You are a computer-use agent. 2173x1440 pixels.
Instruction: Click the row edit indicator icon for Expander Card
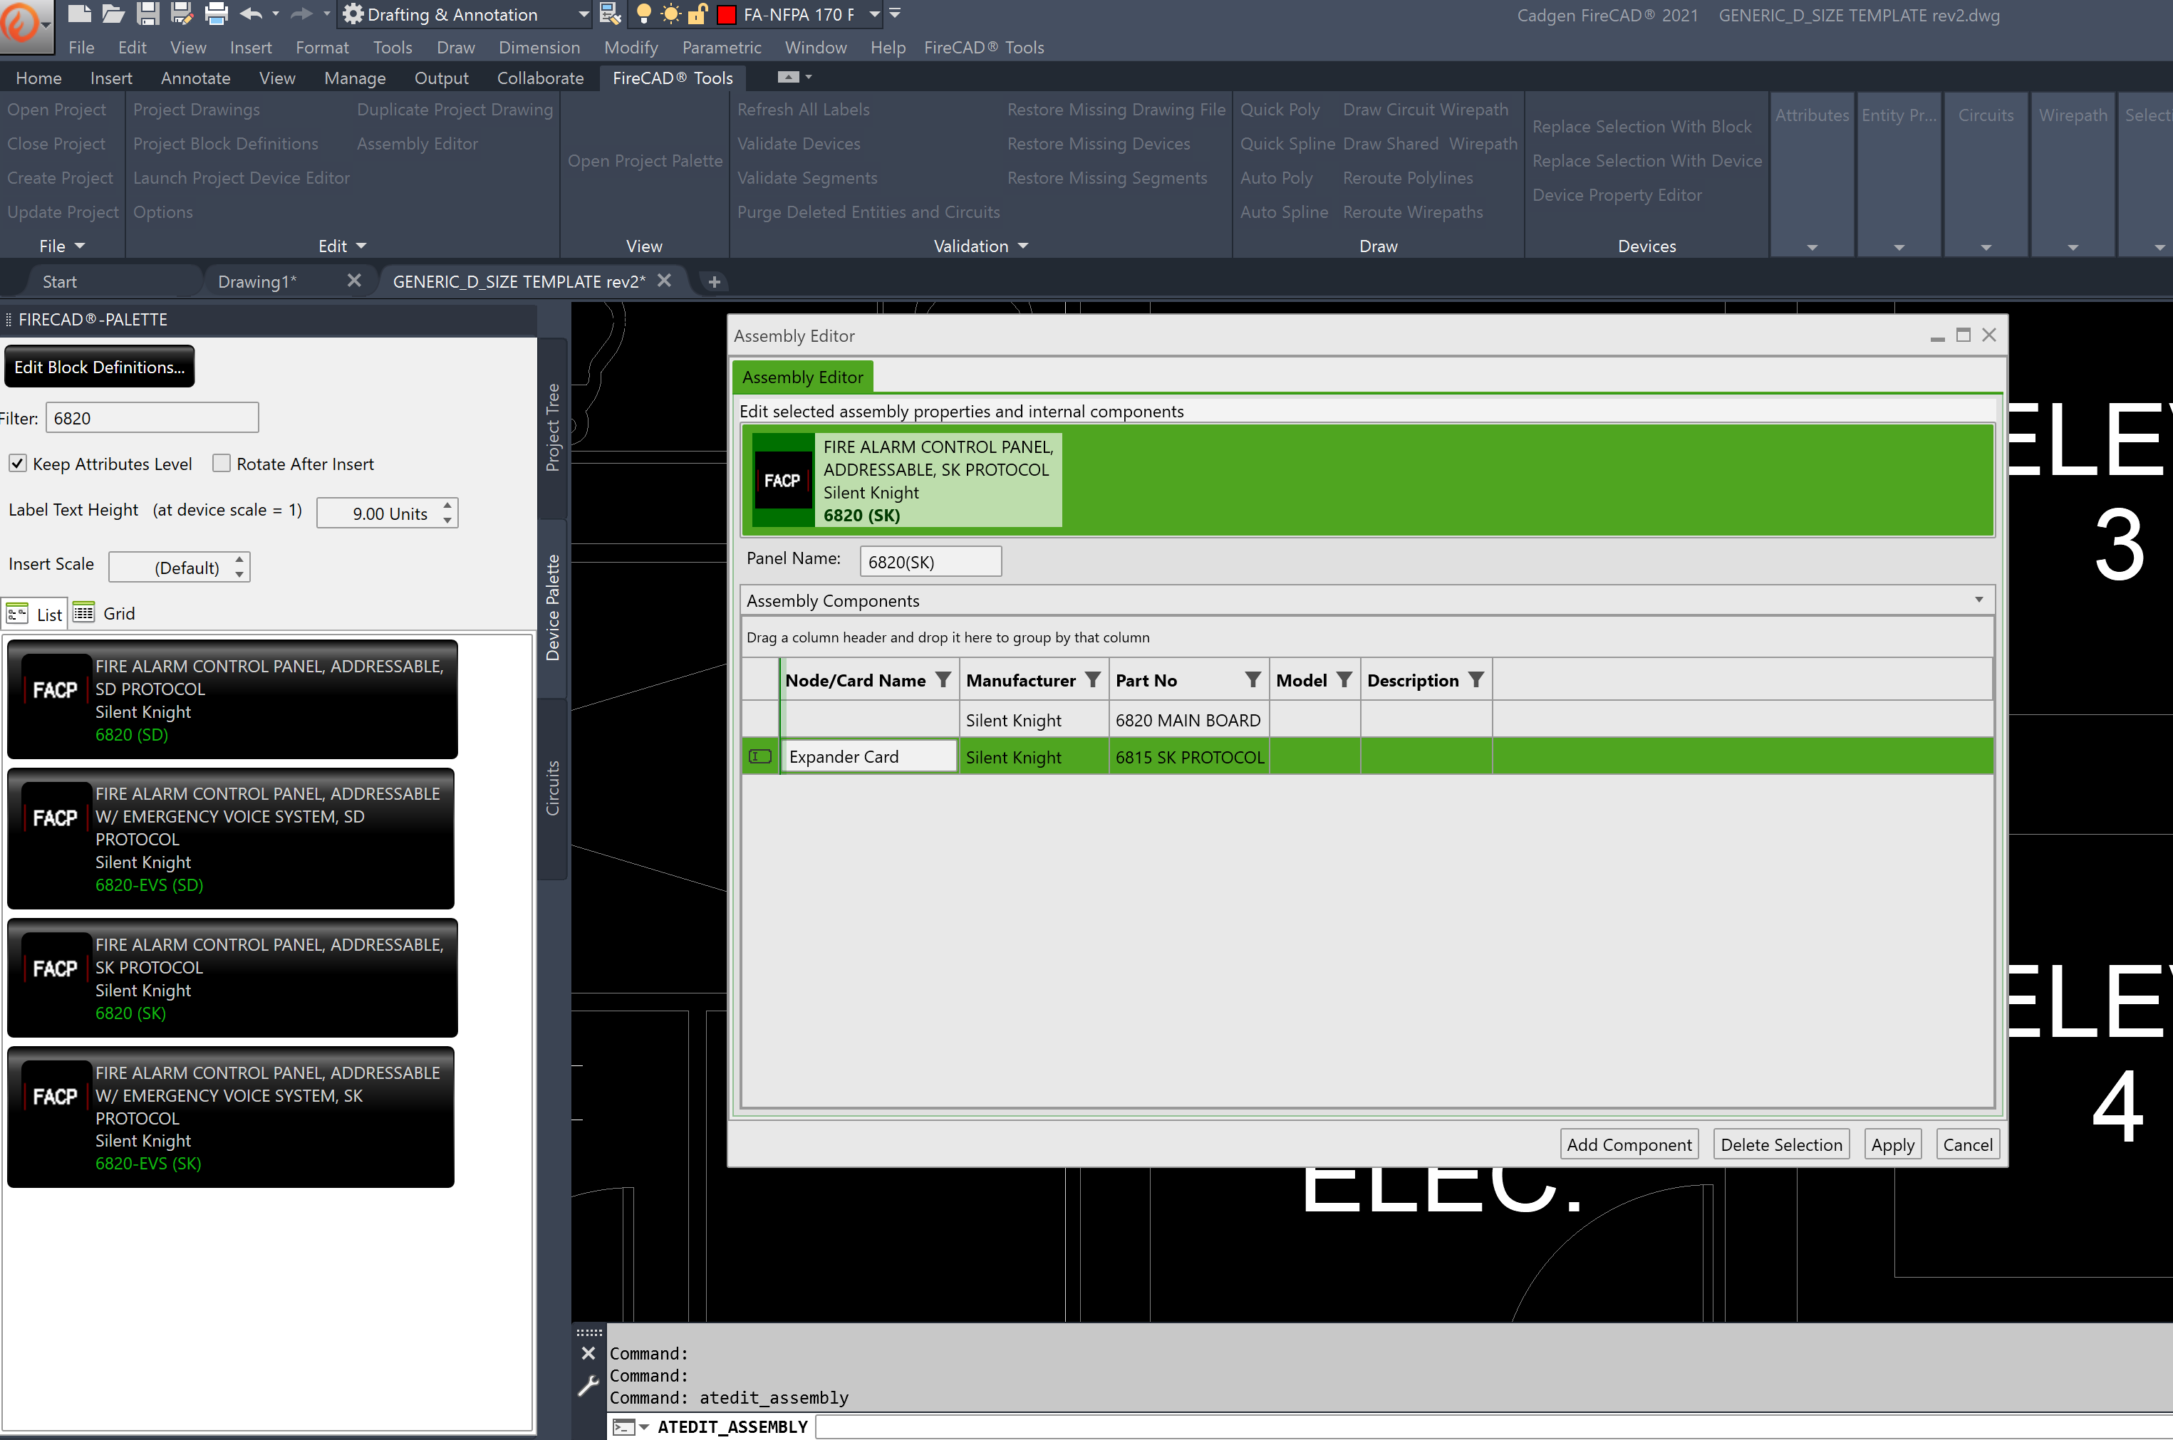pyautogui.click(x=760, y=756)
